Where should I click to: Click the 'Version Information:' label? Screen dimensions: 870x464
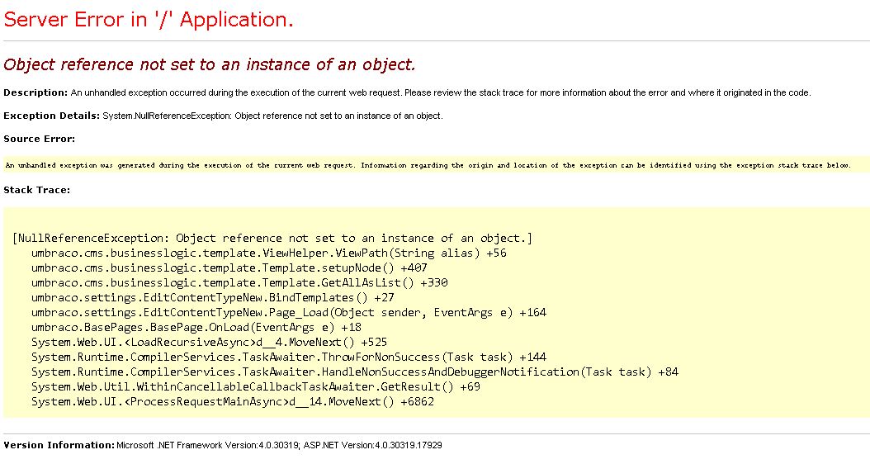59,445
